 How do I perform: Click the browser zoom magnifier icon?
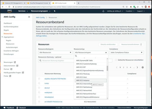pos(123,7)
